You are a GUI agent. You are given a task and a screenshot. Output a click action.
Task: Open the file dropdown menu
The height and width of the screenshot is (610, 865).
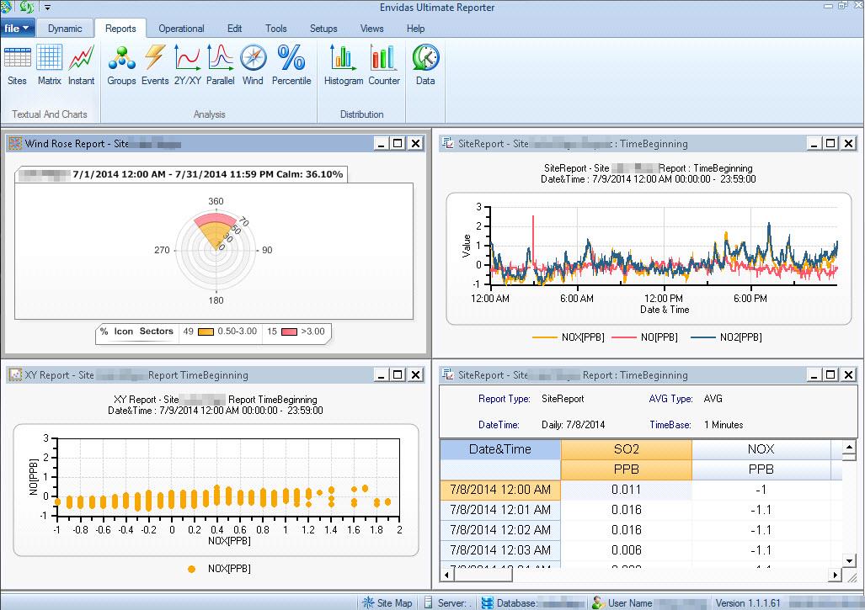click(17, 28)
